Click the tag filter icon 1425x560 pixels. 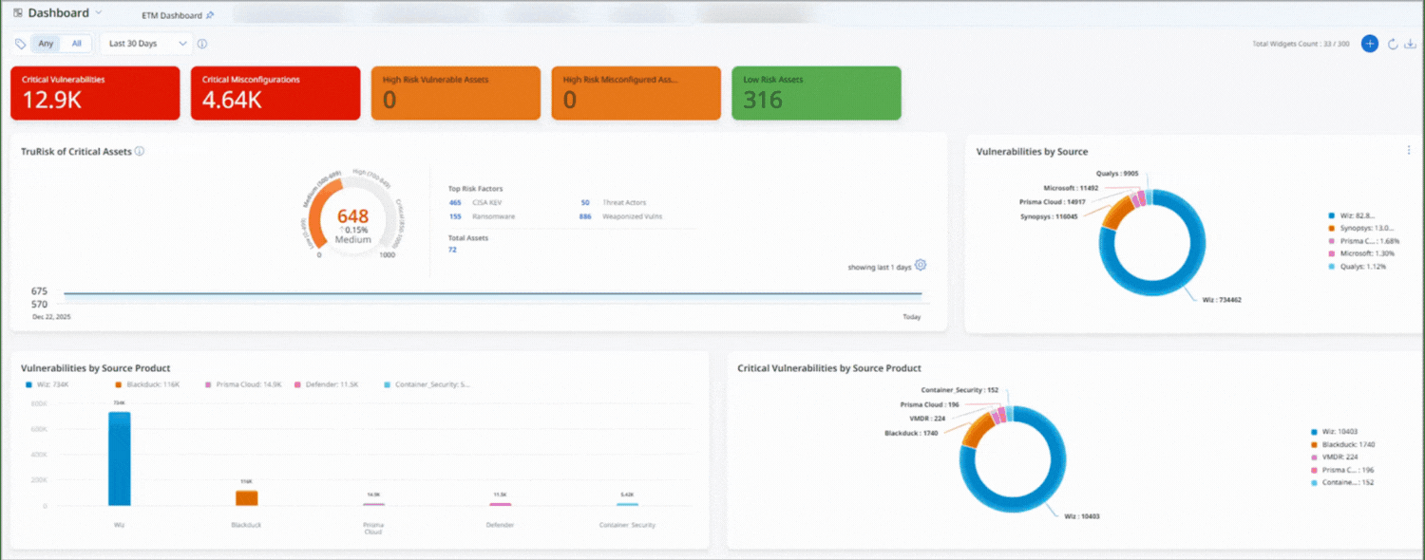[x=21, y=44]
